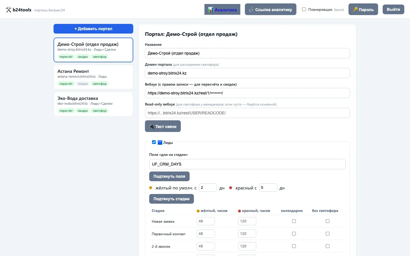Click the Домен портала input field

(x=247, y=73)
